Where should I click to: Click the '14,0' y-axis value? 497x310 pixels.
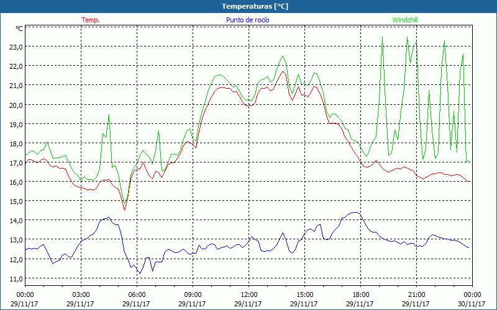pos(16,221)
